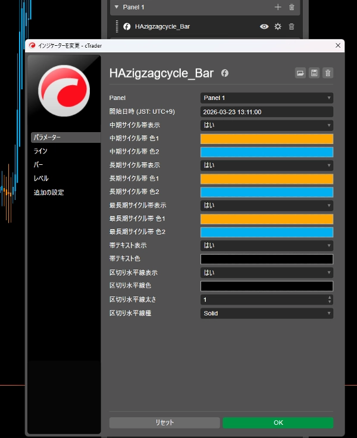Close the indicator modify dialog
357x438 pixels.
(338, 46)
